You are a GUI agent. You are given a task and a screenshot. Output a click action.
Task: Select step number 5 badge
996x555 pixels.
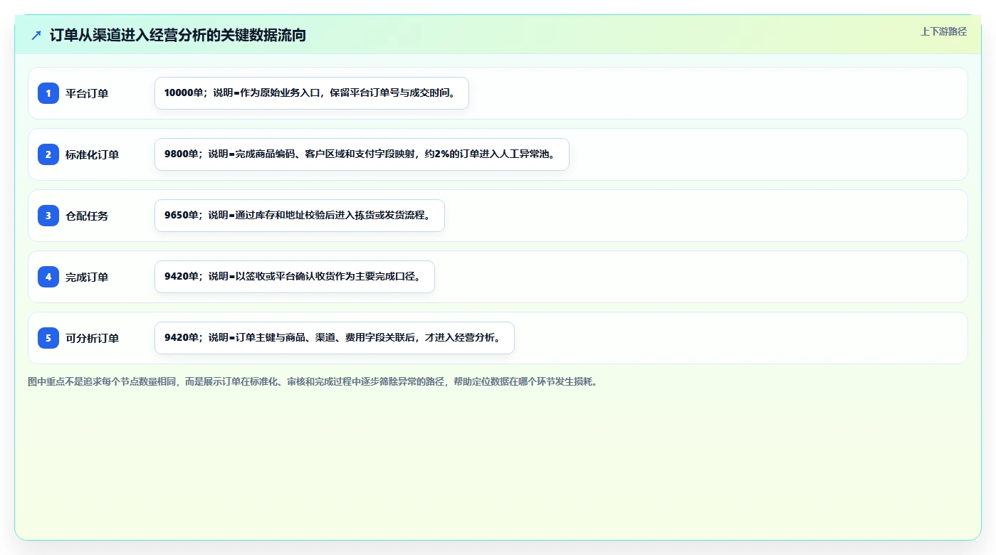point(48,338)
